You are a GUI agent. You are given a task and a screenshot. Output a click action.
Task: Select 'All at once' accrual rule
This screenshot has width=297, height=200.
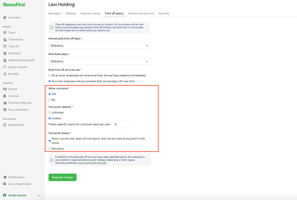pyautogui.click(x=50, y=75)
